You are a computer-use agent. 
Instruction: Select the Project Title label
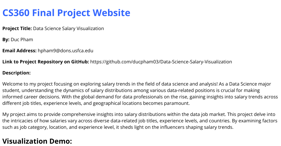click(x=17, y=29)
